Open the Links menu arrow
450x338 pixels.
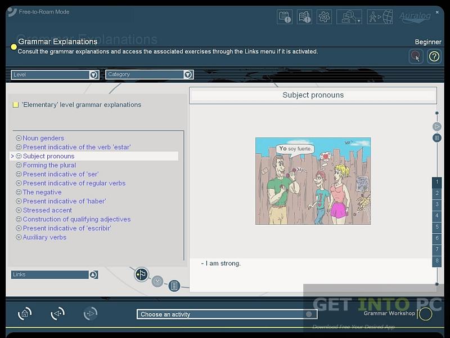pyautogui.click(x=93, y=274)
